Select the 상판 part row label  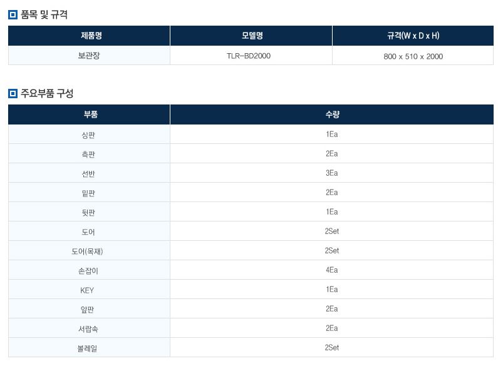coord(89,135)
